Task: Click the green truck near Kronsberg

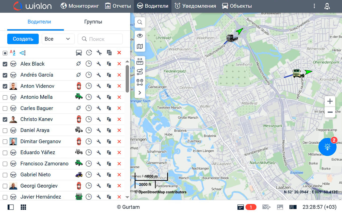Action: point(298,73)
